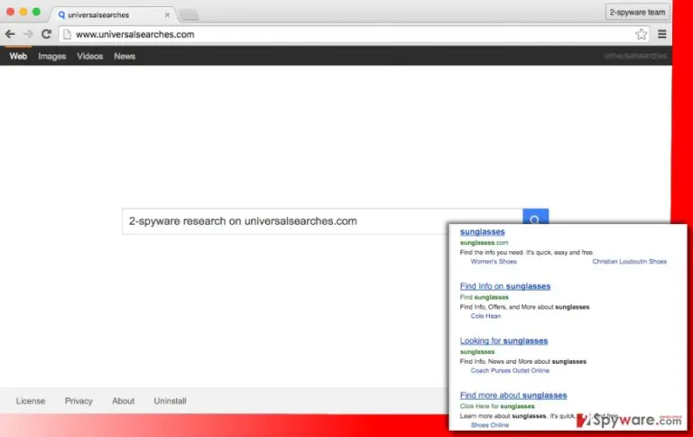Viewport: 693px width, 437px height.
Task: Open the License footer link
Action: click(x=31, y=401)
